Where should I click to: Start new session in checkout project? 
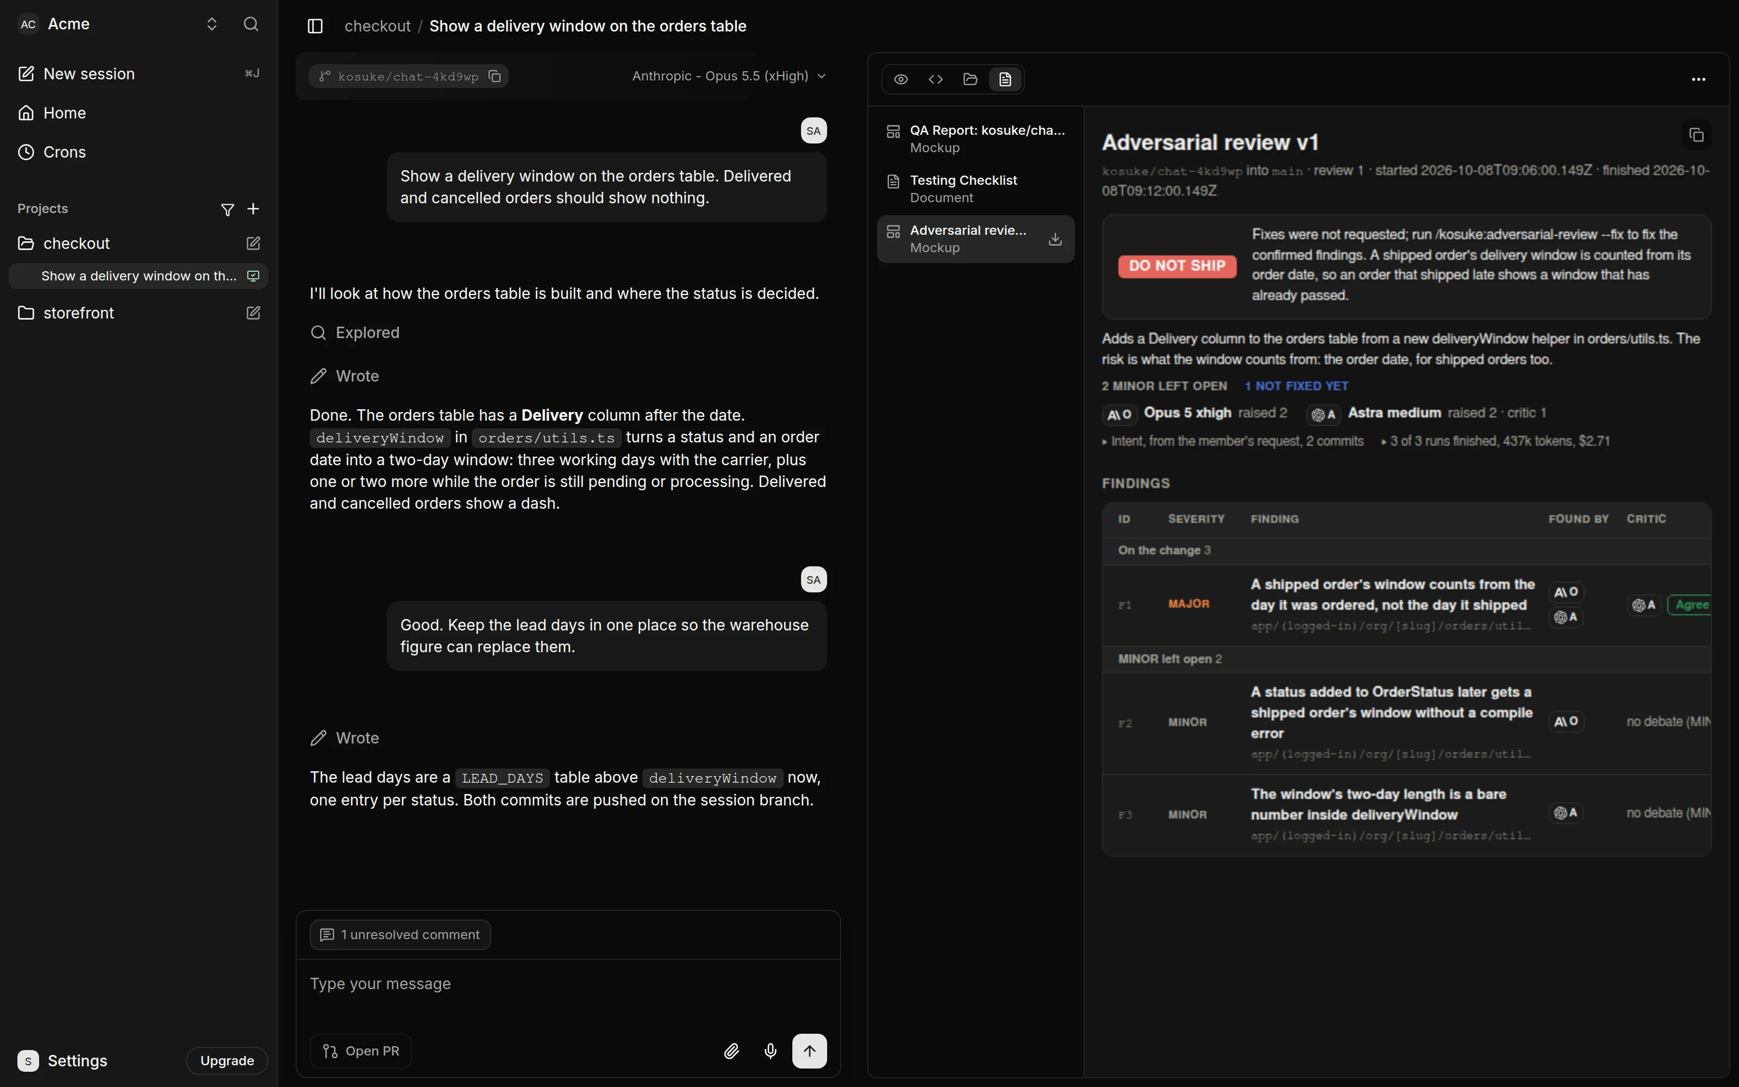(253, 243)
